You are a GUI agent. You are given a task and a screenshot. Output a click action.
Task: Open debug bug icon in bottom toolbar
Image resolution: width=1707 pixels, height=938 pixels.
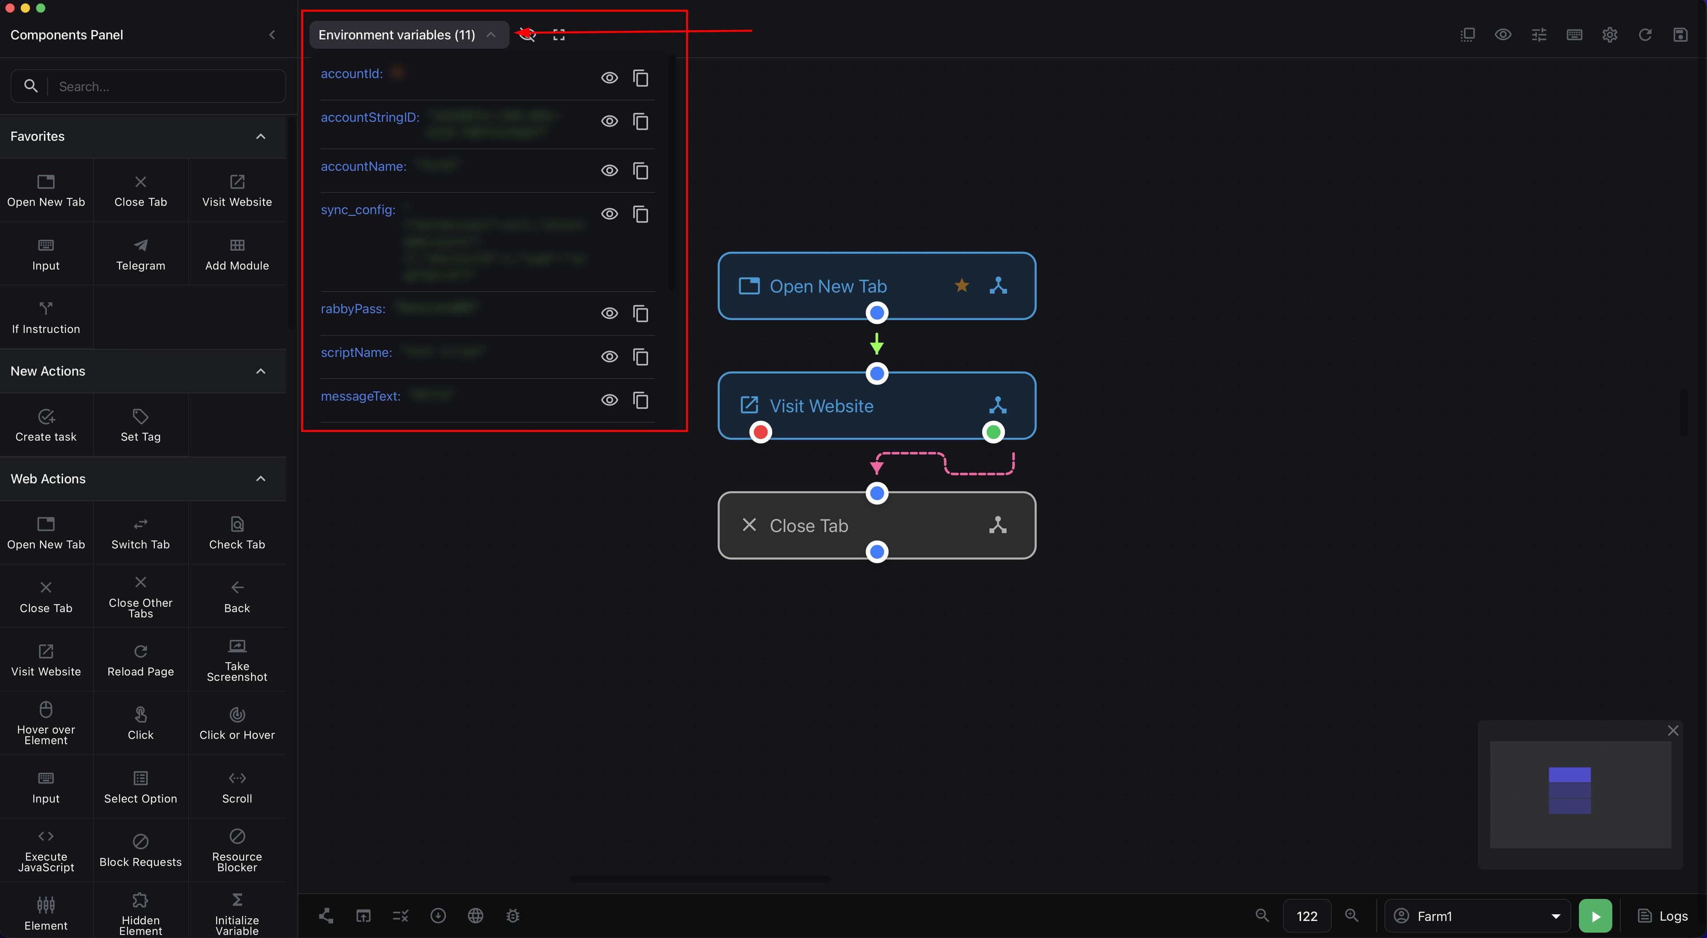[x=512, y=915]
